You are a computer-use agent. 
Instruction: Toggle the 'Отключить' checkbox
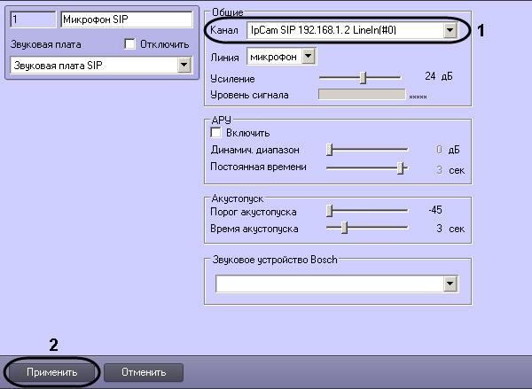tap(130, 43)
